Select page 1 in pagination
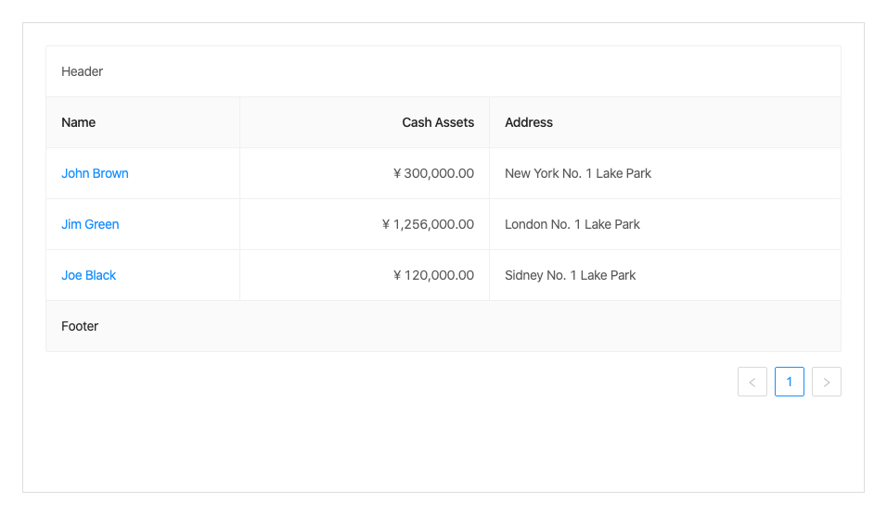 790,382
